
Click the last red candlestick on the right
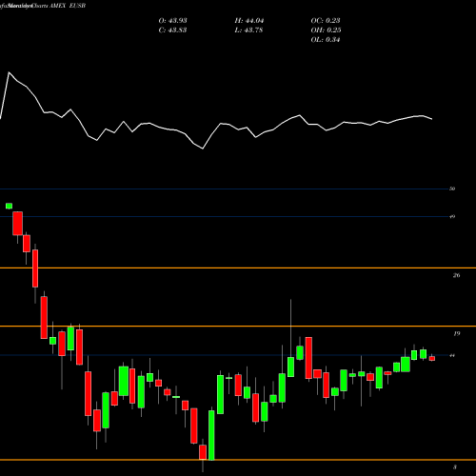432,358
